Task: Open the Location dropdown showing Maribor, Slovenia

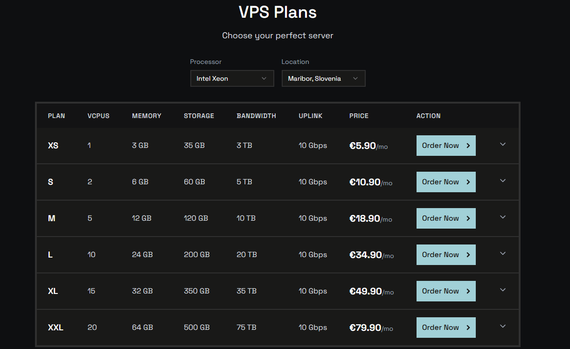Action: coord(323,78)
